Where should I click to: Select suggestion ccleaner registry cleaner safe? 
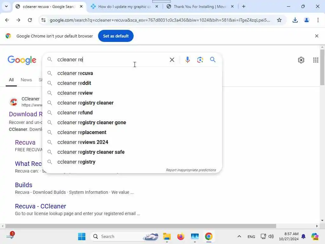click(x=132, y=152)
